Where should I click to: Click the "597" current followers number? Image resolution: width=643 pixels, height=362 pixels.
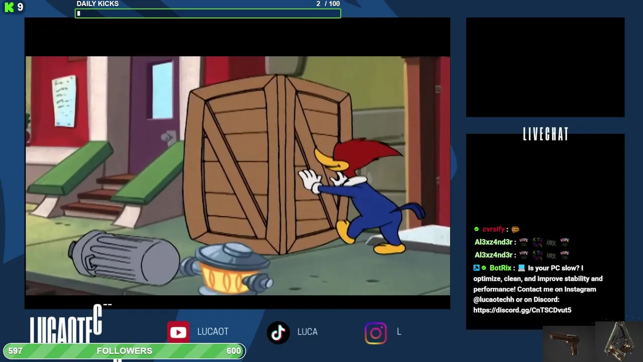[x=15, y=351]
